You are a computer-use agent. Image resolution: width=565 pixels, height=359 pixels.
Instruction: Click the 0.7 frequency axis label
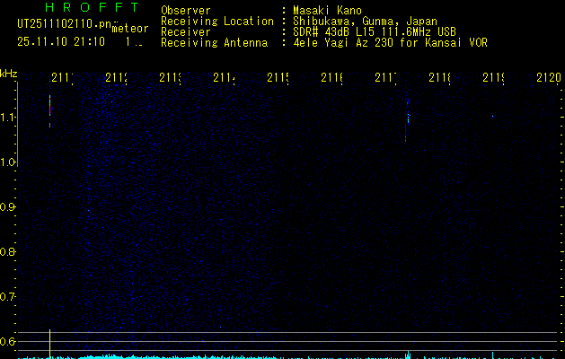7,297
